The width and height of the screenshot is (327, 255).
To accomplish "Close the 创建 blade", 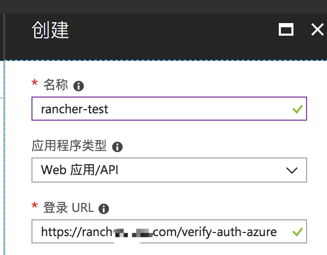I will pyautogui.click(x=317, y=29).
